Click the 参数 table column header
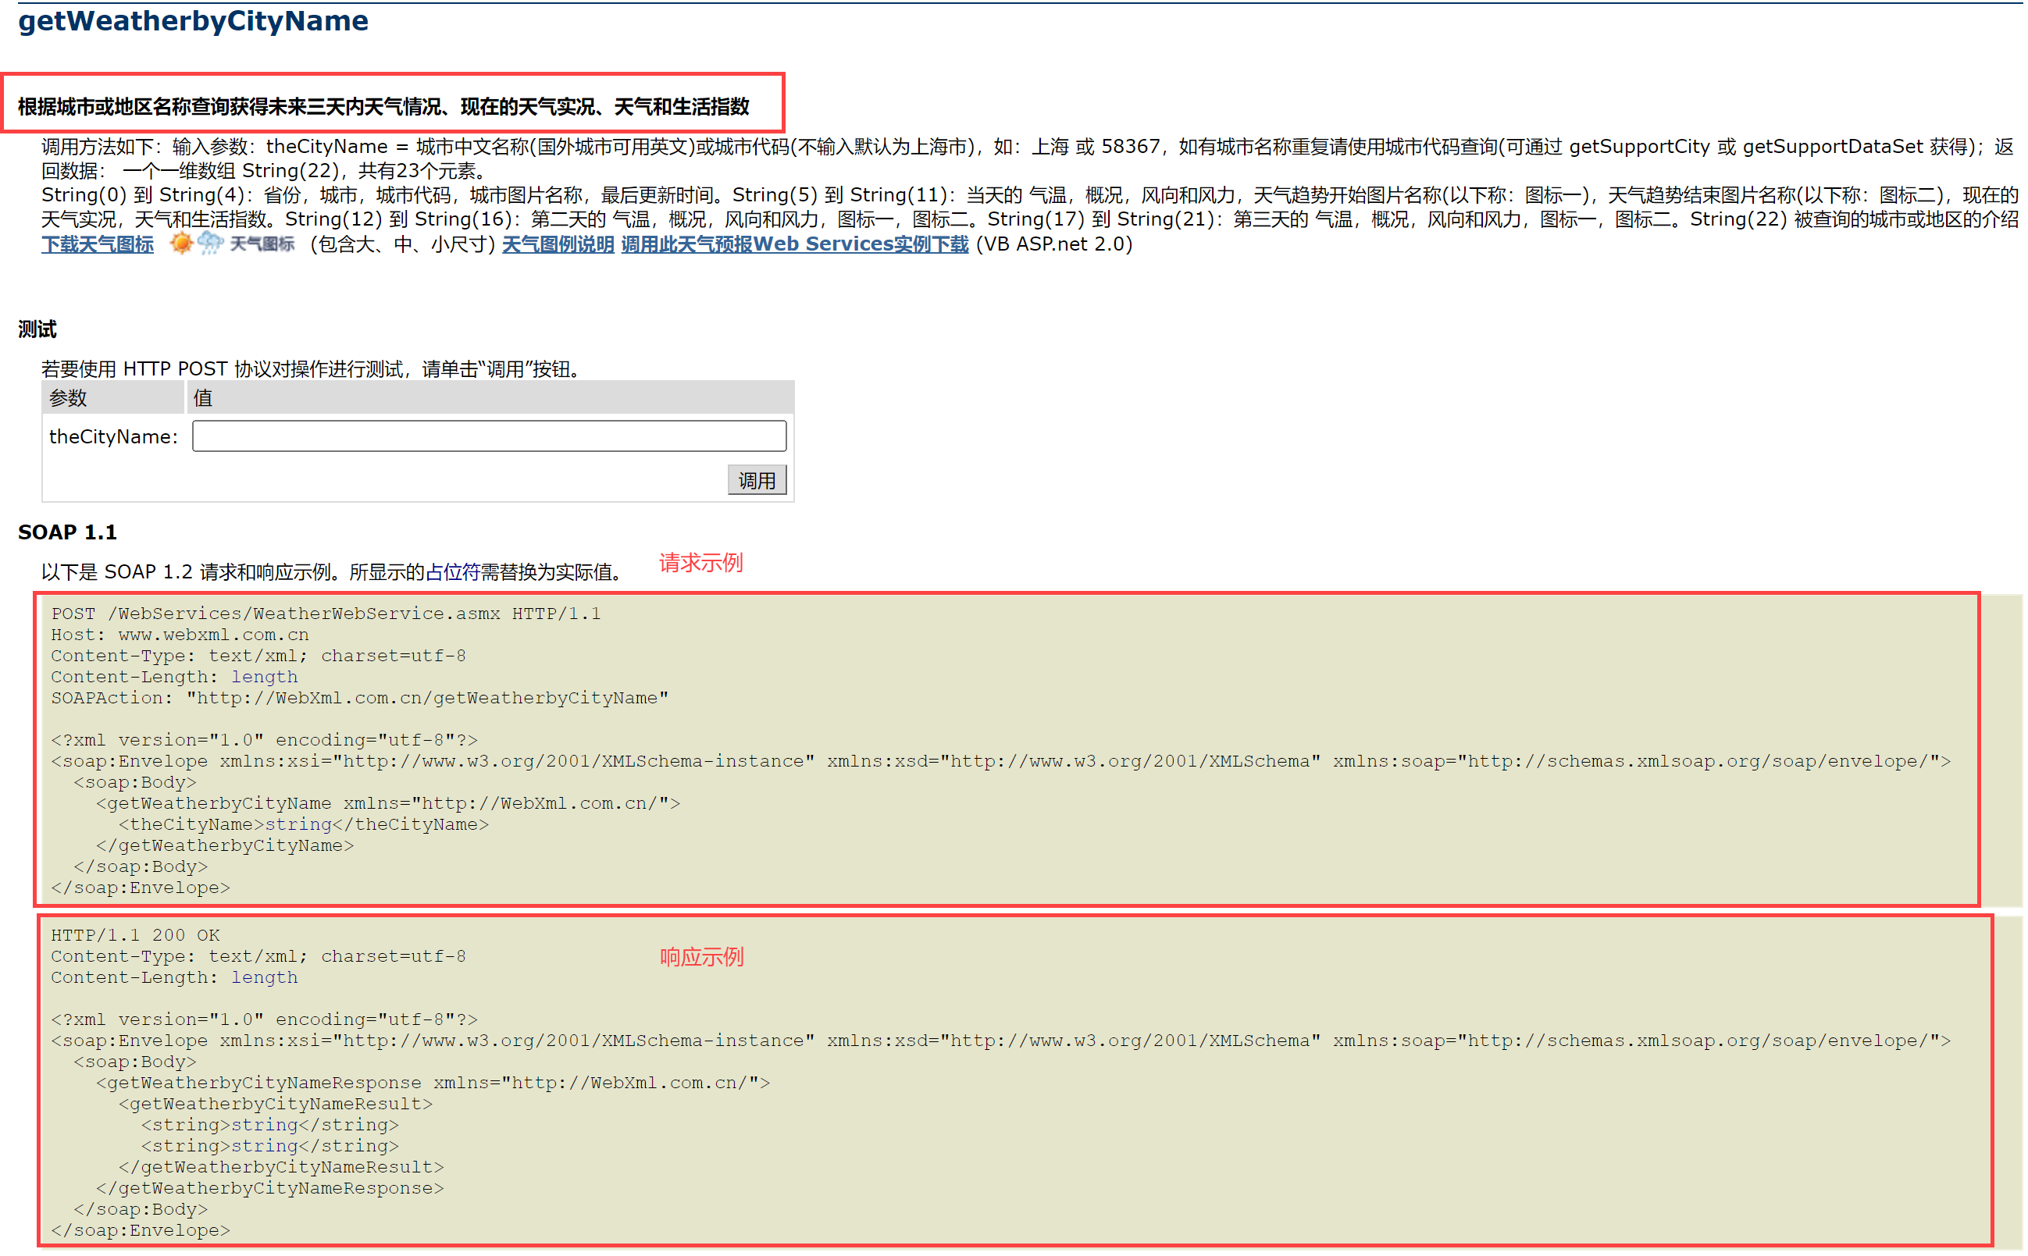The image size is (2028, 1256). pos(68,398)
